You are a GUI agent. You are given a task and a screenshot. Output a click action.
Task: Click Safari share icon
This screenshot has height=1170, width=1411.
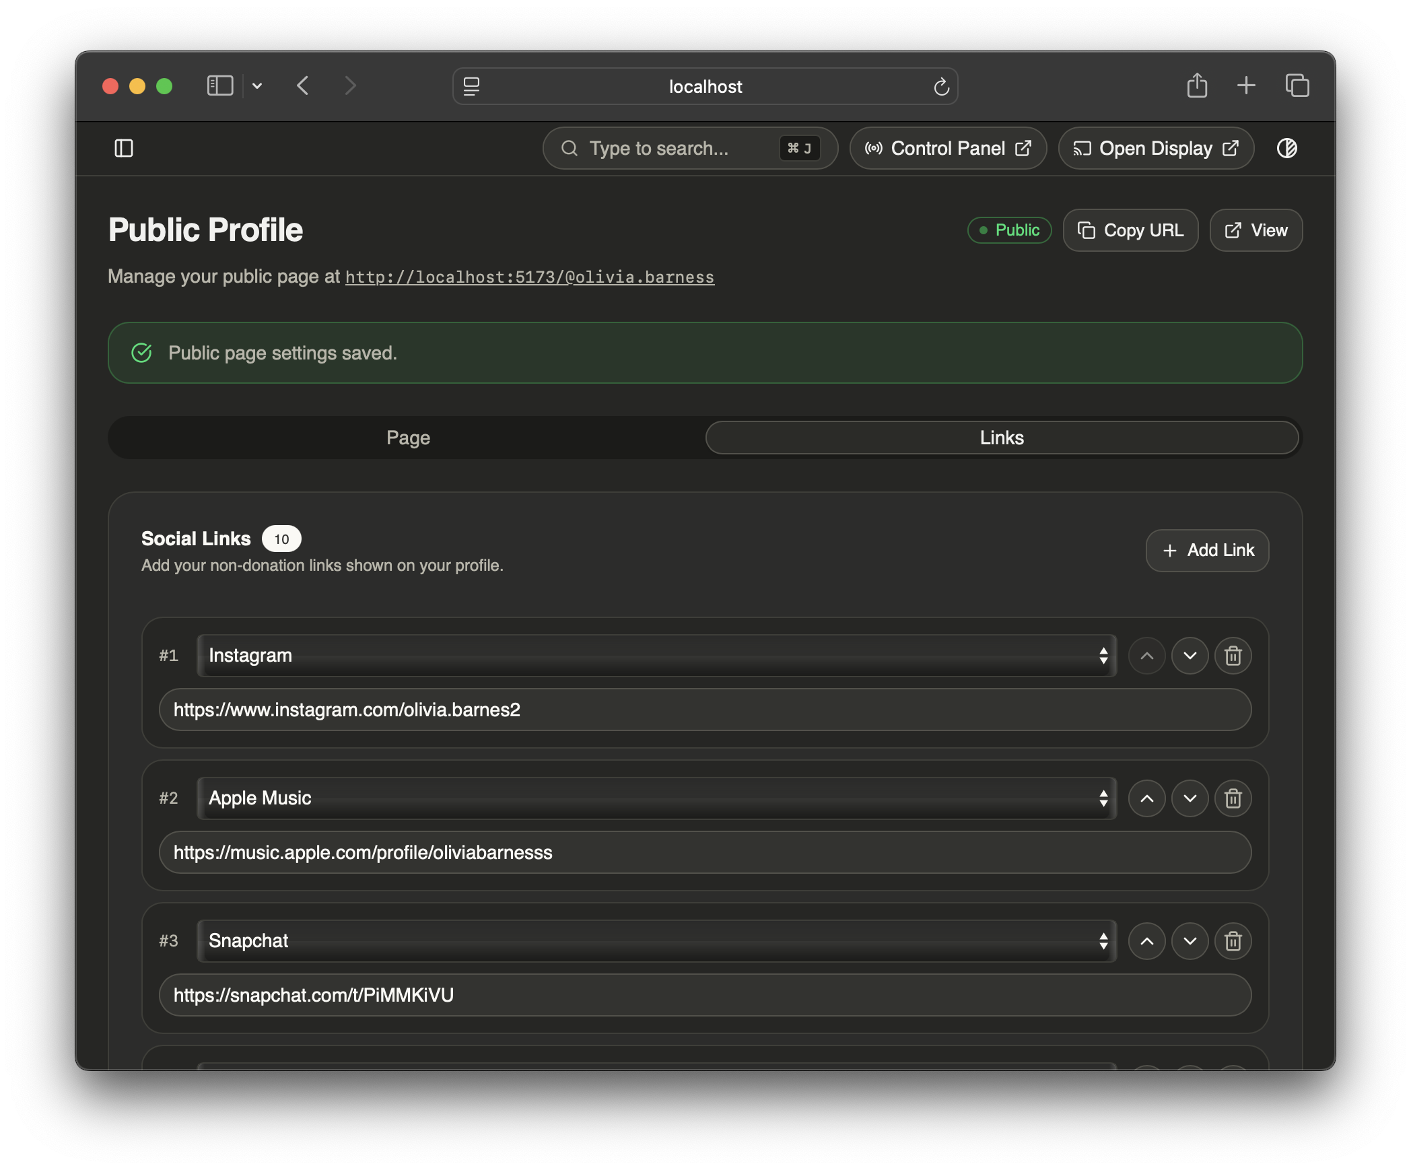[1196, 86]
